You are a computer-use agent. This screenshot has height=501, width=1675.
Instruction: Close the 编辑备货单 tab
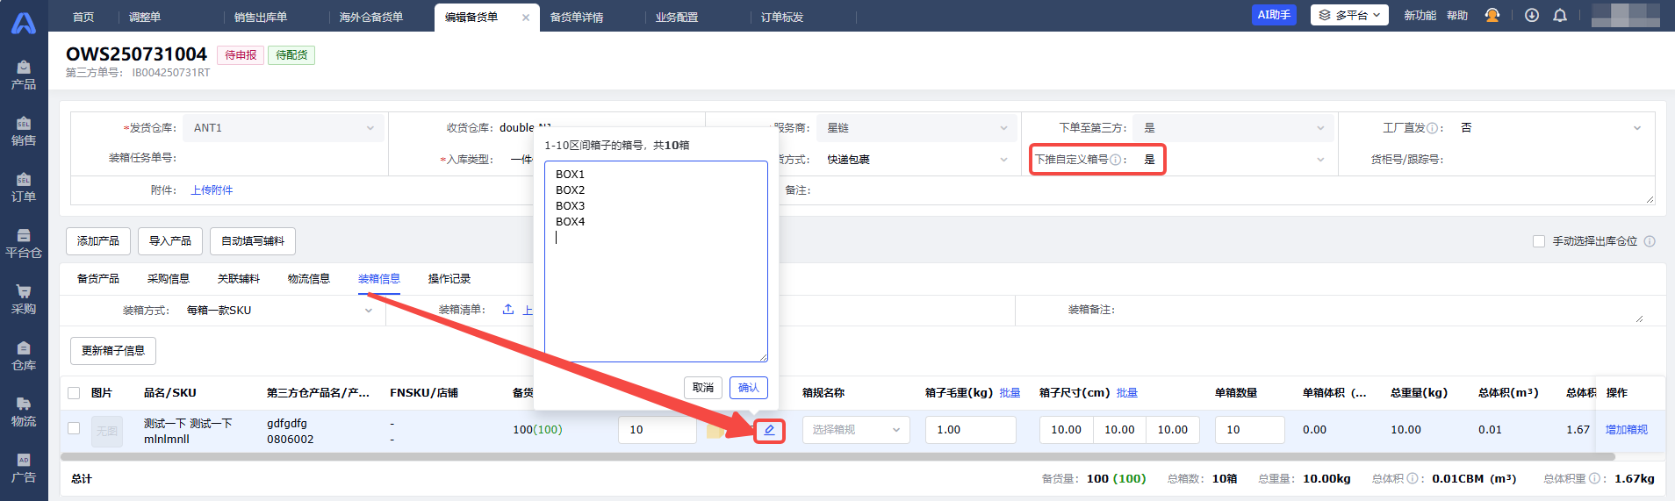point(526,18)
